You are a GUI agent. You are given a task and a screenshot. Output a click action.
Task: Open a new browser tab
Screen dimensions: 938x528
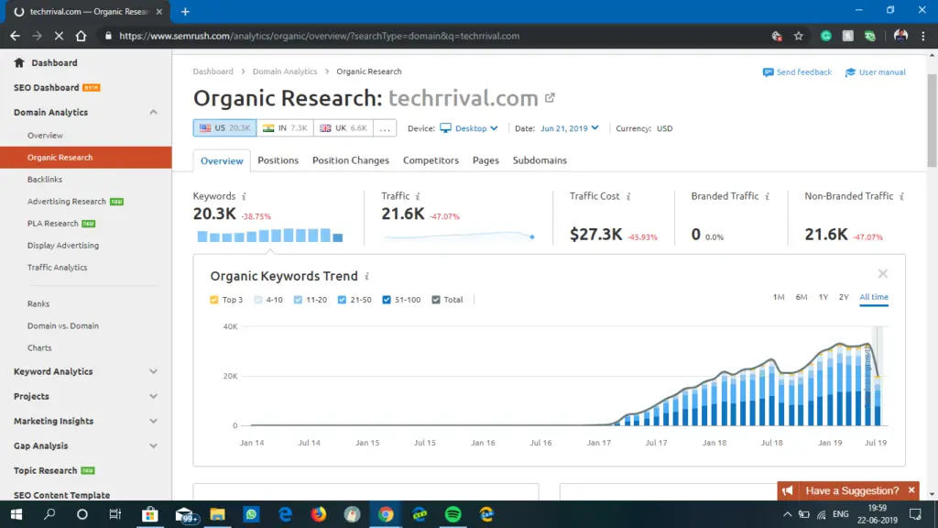(185, 11)
